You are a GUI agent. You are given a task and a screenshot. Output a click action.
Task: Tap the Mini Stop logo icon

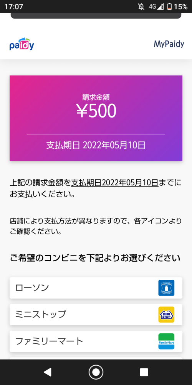point(166,314)
